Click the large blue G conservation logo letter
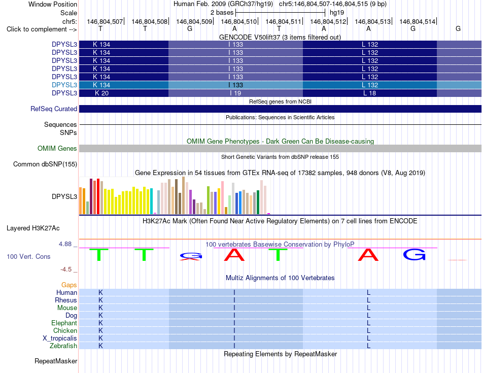The height and width of the screenshot is (373, 482). (414, 255)
